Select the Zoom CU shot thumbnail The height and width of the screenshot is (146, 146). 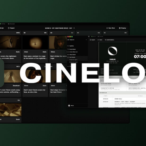(11, 110)
